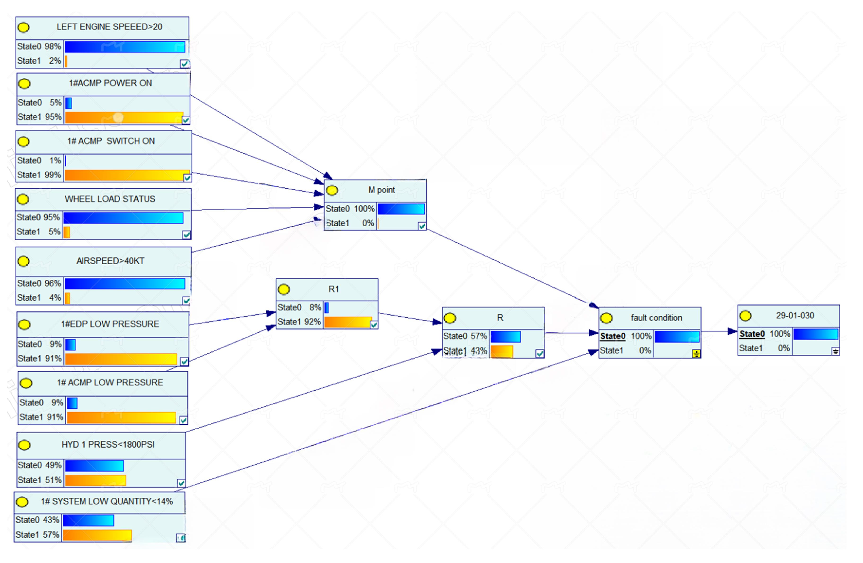Viewport: 863px width, 563px height.
Task: Click status icon on 29-01-030 node corner
Action: pyautogui.click(x=835, y=351)
